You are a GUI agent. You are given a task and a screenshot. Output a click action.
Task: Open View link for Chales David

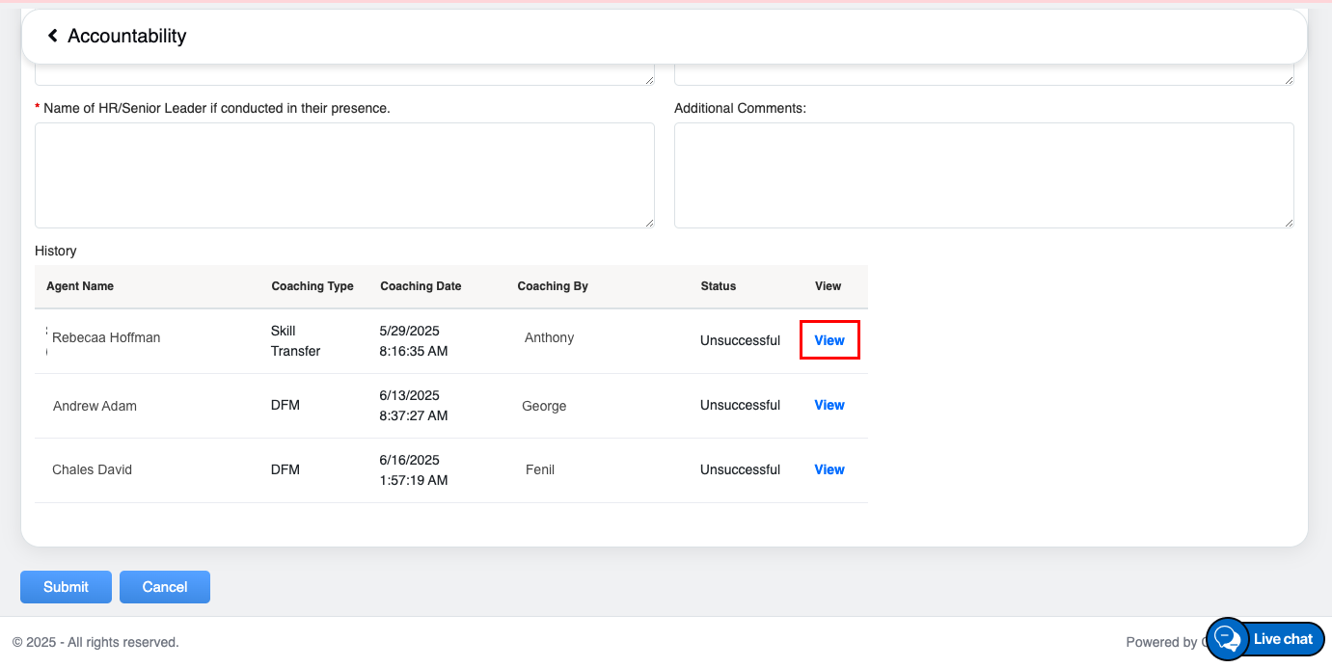pos(829,469)
